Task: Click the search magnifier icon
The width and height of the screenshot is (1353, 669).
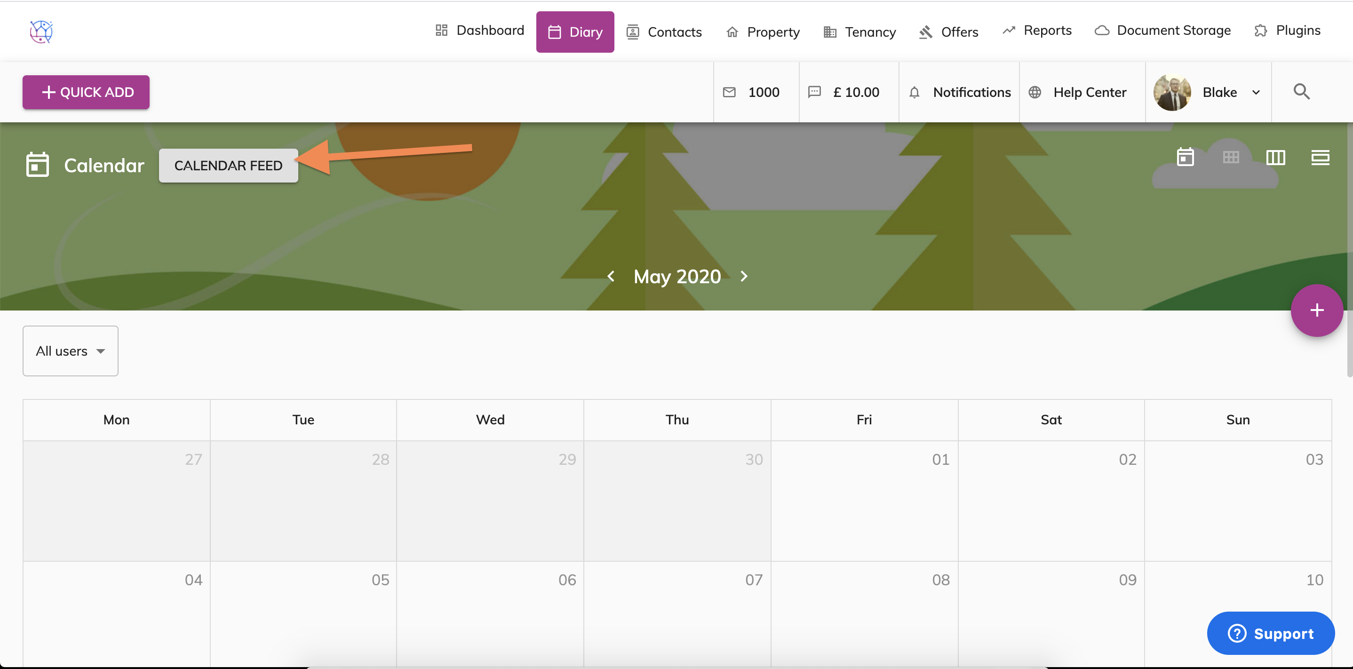Action: [1301, 92]
